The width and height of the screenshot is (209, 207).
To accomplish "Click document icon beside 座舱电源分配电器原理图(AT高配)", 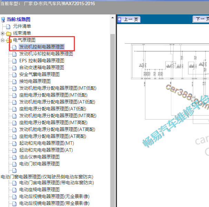I will pos(14,137).
